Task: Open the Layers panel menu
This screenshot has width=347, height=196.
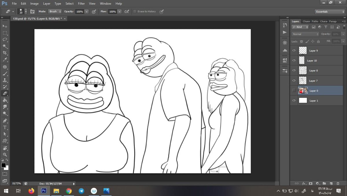Action: [x=344, y=21]
